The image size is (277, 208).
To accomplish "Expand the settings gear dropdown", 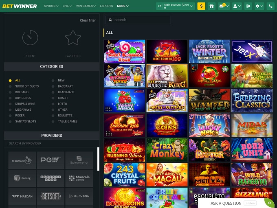I will [x=259, y=6].
